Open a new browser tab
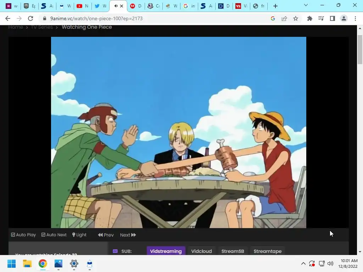 click(x=275, y=6)
